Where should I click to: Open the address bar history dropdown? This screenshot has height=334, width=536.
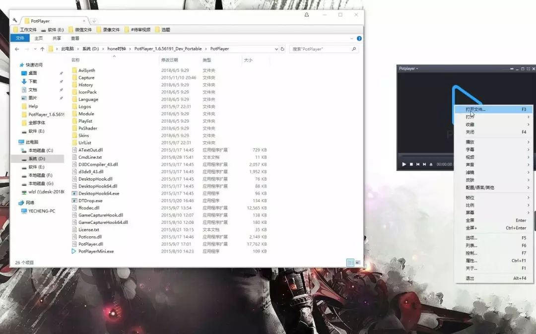276,49
